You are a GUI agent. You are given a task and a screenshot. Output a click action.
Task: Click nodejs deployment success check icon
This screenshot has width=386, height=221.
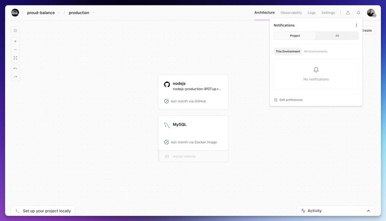(166, 101)
